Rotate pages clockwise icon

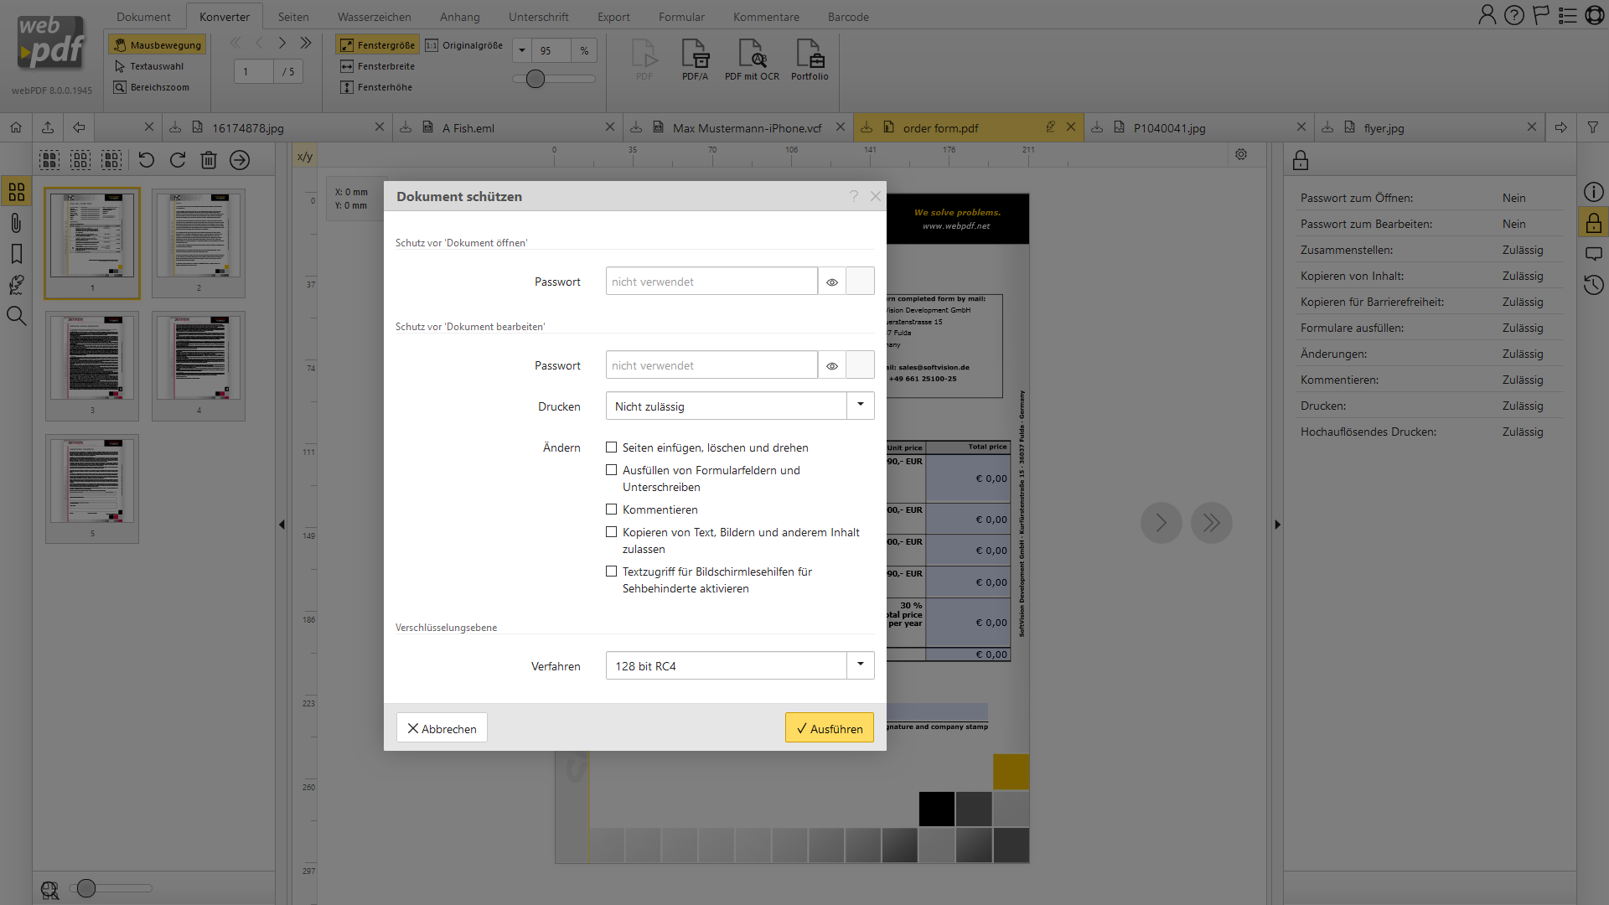[x=178, y=160]
